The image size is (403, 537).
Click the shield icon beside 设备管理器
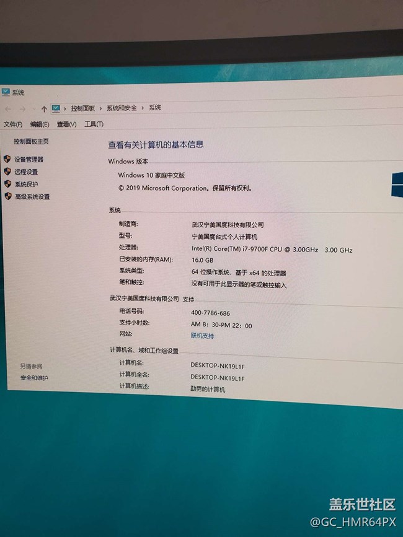point(7,159)
